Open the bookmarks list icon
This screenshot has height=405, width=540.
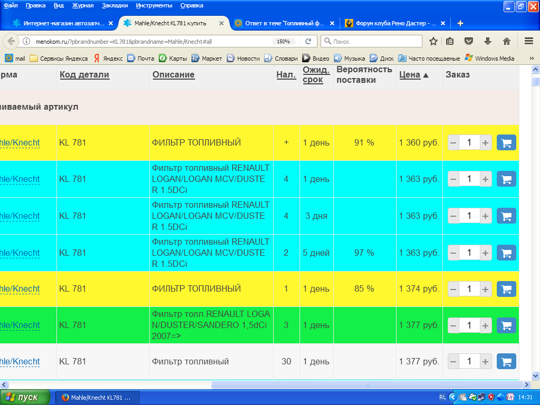coord(450,41)
